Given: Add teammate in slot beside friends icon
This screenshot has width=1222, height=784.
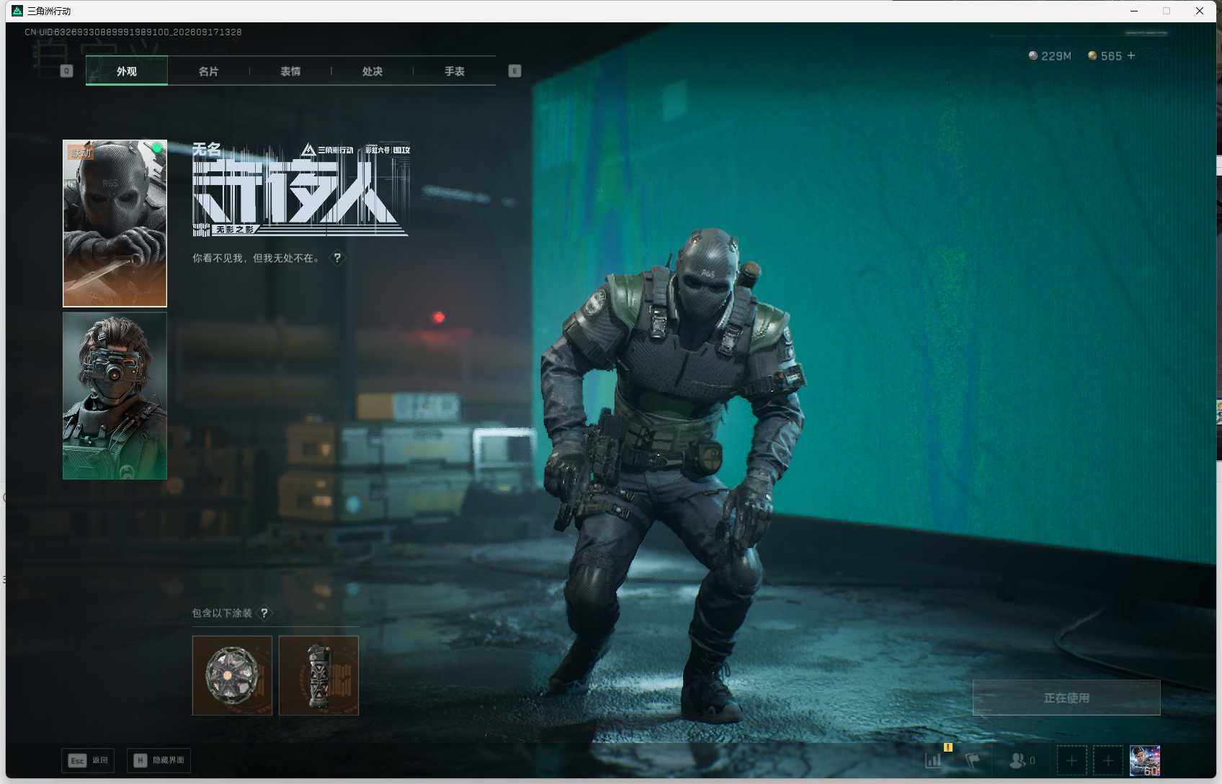Looking at the screenshot, I should click(x=1071, y=760).
